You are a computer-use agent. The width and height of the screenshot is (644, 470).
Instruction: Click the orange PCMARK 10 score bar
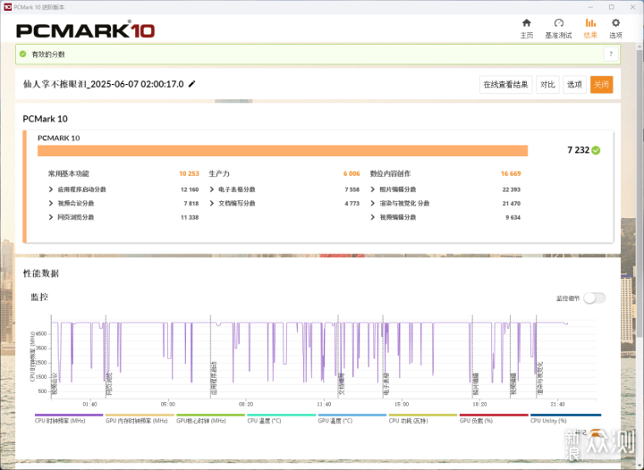tap(283, 150)
